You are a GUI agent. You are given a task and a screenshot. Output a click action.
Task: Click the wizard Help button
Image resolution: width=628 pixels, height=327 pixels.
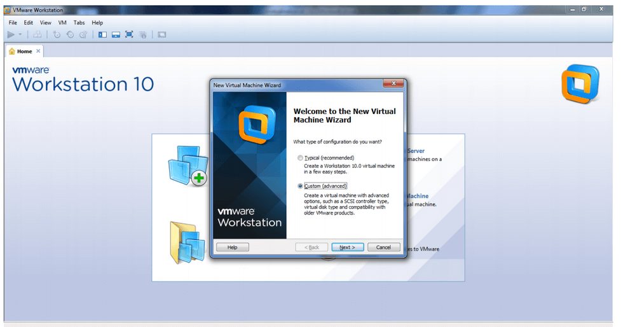pyautogui.click(x=232, y=247)
